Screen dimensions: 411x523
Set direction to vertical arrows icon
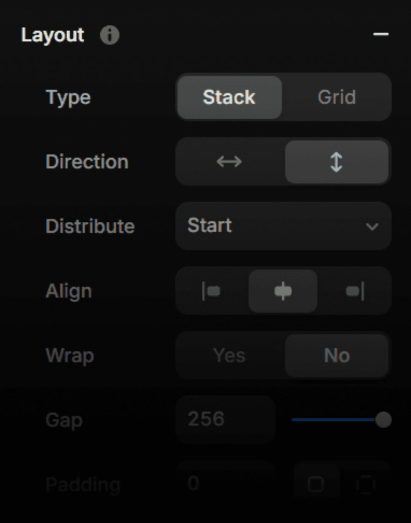pyautogui.click(x=337, y=162)
